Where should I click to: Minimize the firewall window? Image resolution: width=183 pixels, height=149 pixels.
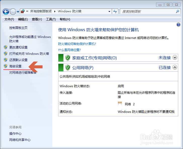(160, 5)
